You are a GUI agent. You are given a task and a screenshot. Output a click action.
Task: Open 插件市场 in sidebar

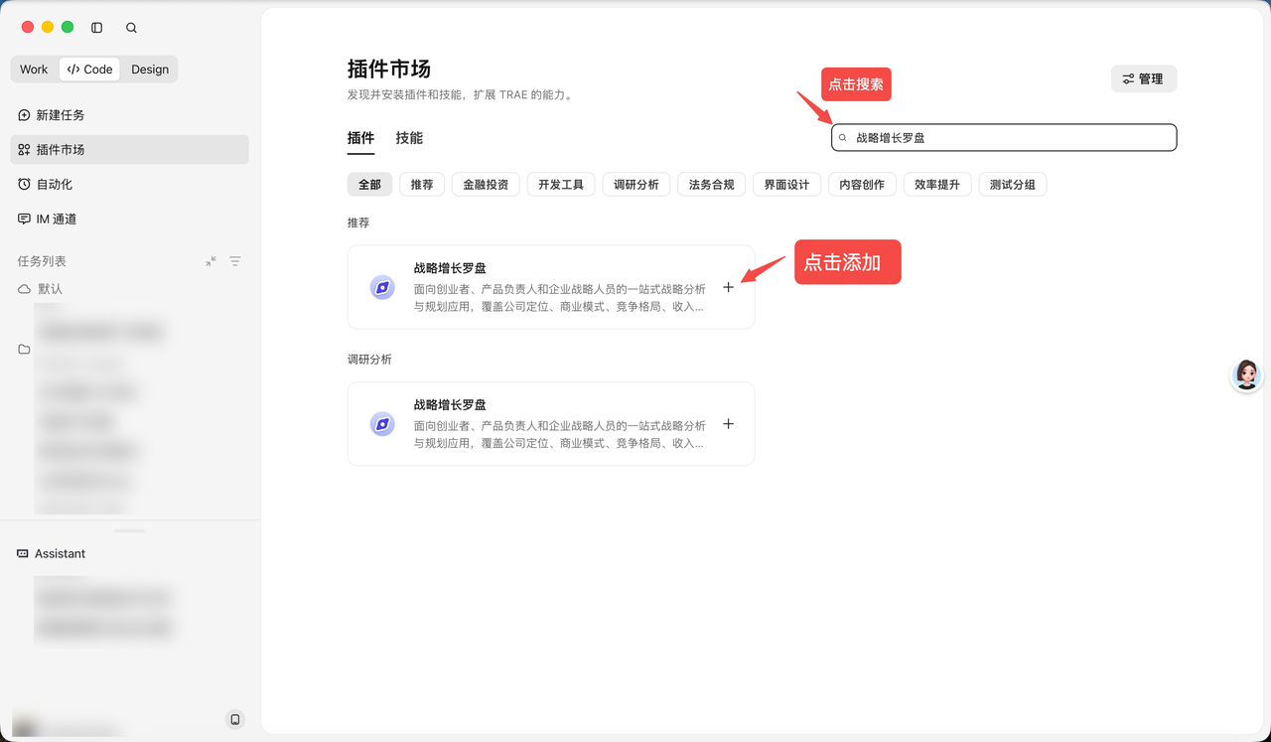click(x=129, y=150)
